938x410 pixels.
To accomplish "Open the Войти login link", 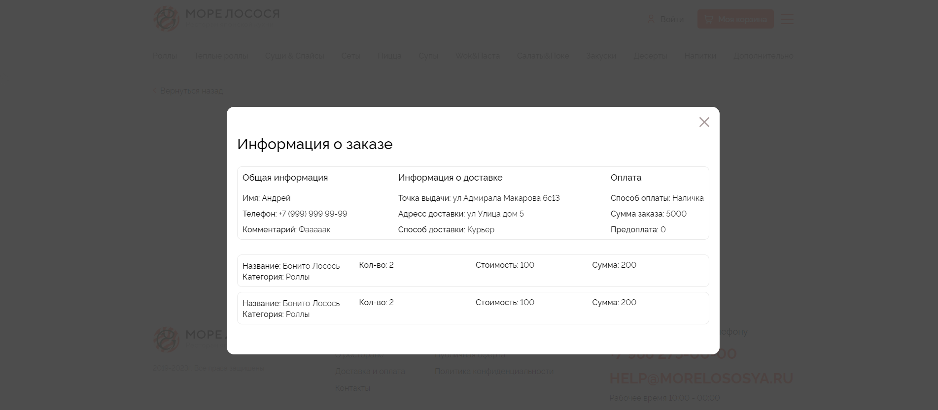I will point(672,19).
